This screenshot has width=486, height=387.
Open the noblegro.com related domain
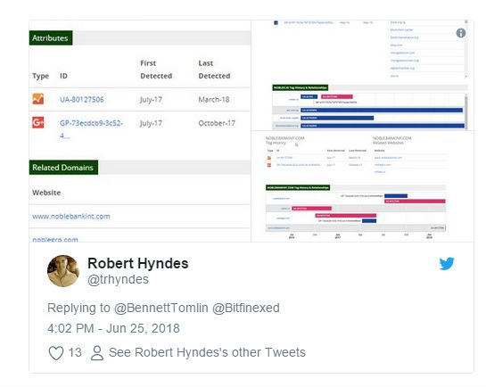coord(55,239)
